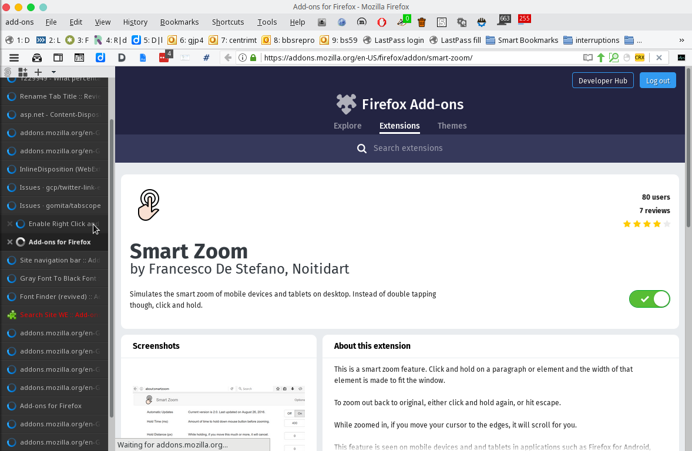Open the Help menu
692x451 pixels.
(x=297, y=22)
